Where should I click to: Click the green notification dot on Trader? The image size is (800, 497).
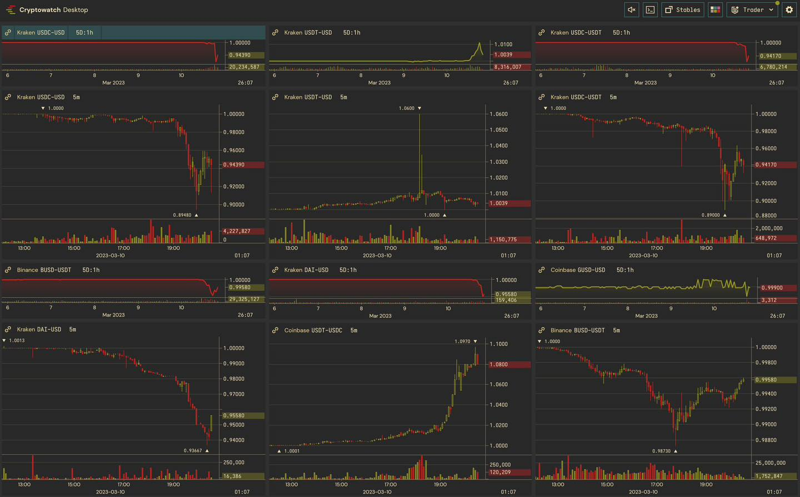[777, 3]
